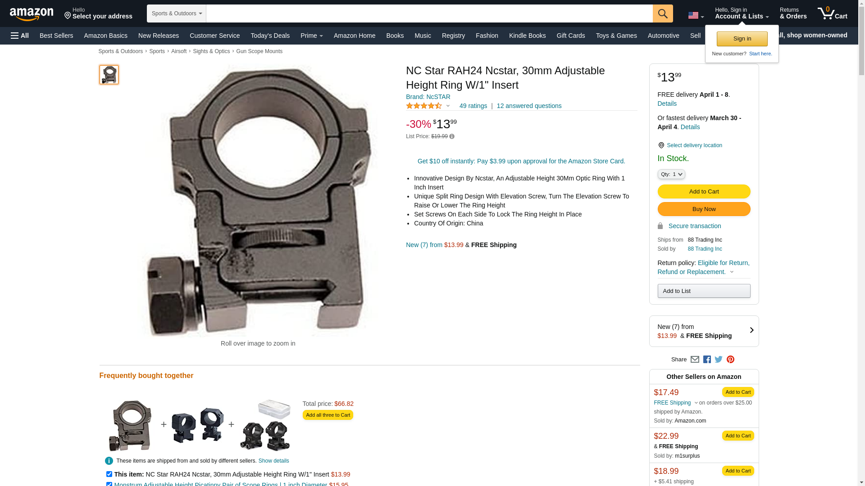Share the product via email icon
865x486 pixels.
695,360
